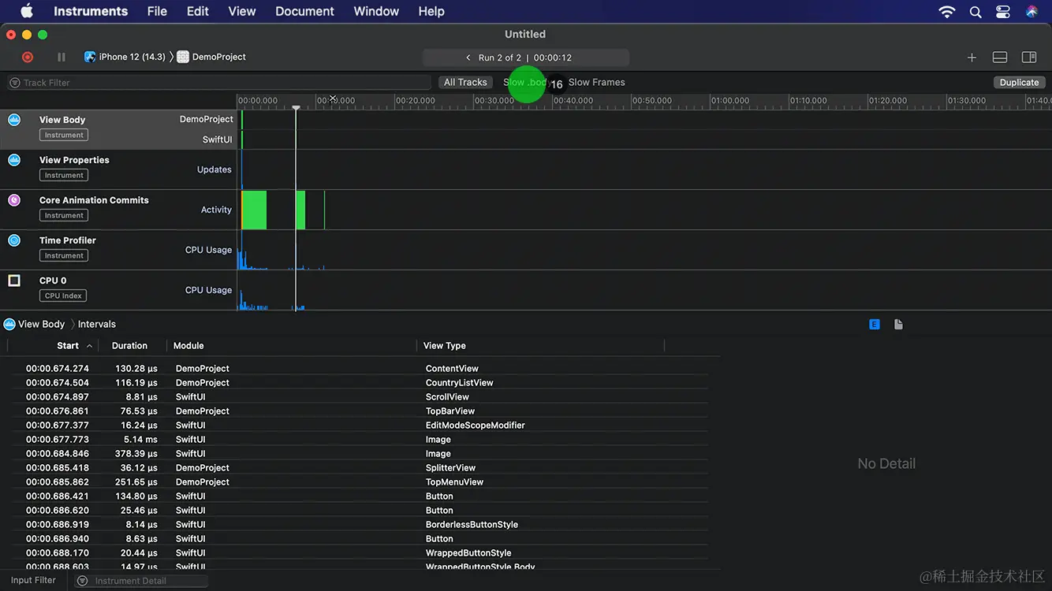Go to the previous run with the chevron

tap(468, 58)
